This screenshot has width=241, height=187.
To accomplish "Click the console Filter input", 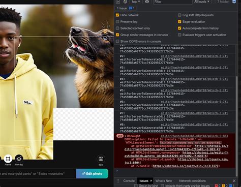I will tap(172, 2).
